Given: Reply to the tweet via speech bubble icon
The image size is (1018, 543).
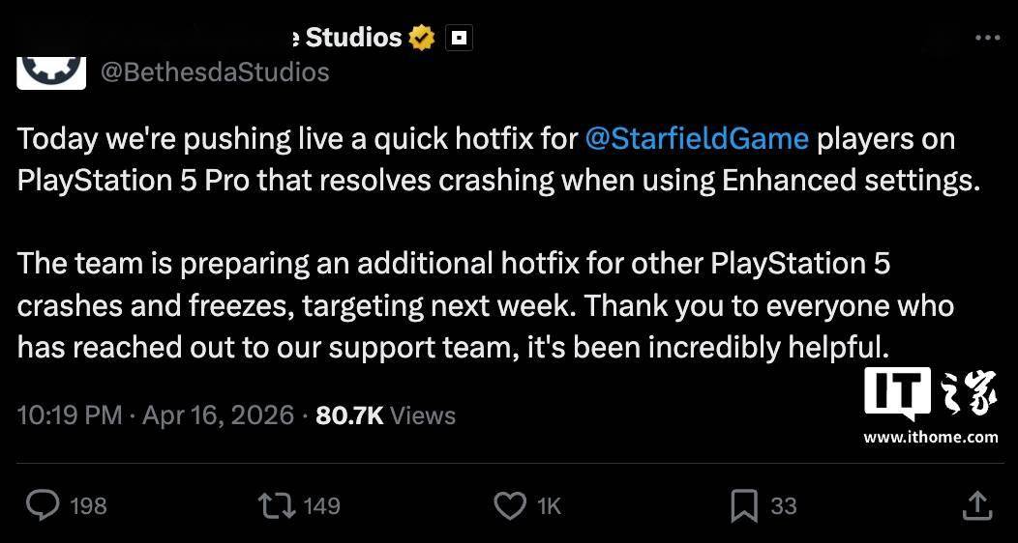Looking at the screenshot, I should [43, 504].
